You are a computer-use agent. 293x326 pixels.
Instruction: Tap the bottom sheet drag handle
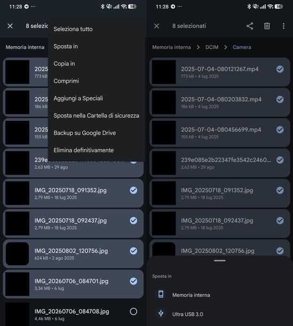click(220, 260)
